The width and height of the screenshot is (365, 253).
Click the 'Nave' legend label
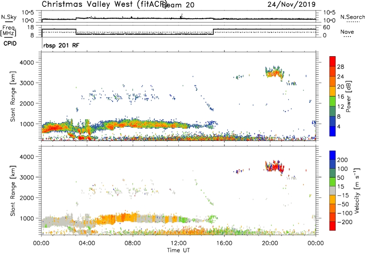(x=347, y=32)
